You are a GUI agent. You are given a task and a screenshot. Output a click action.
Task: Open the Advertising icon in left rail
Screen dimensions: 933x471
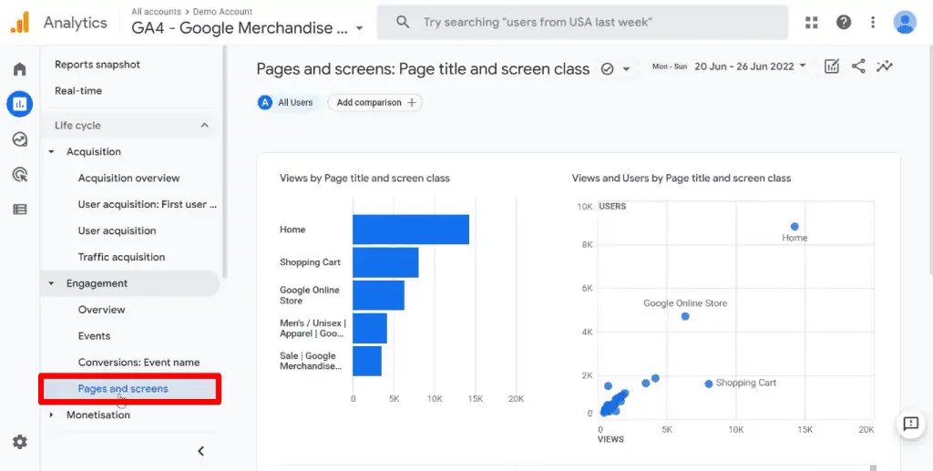tap(20, 174)
